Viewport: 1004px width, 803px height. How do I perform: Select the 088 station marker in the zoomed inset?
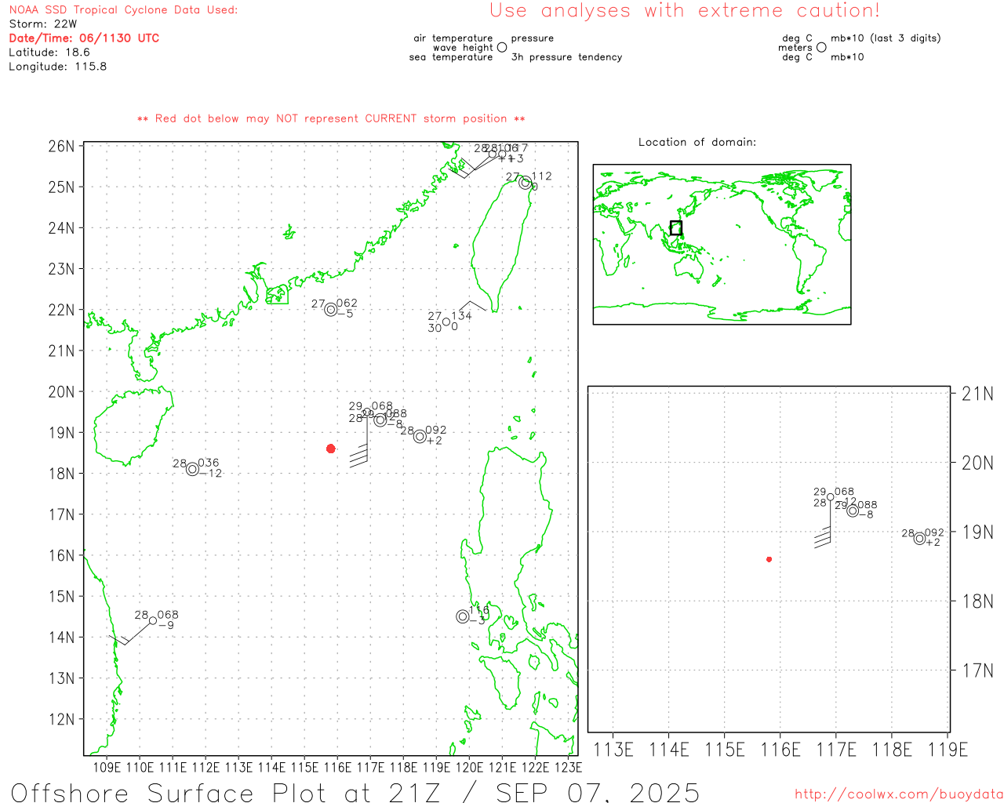pos(853,511)
